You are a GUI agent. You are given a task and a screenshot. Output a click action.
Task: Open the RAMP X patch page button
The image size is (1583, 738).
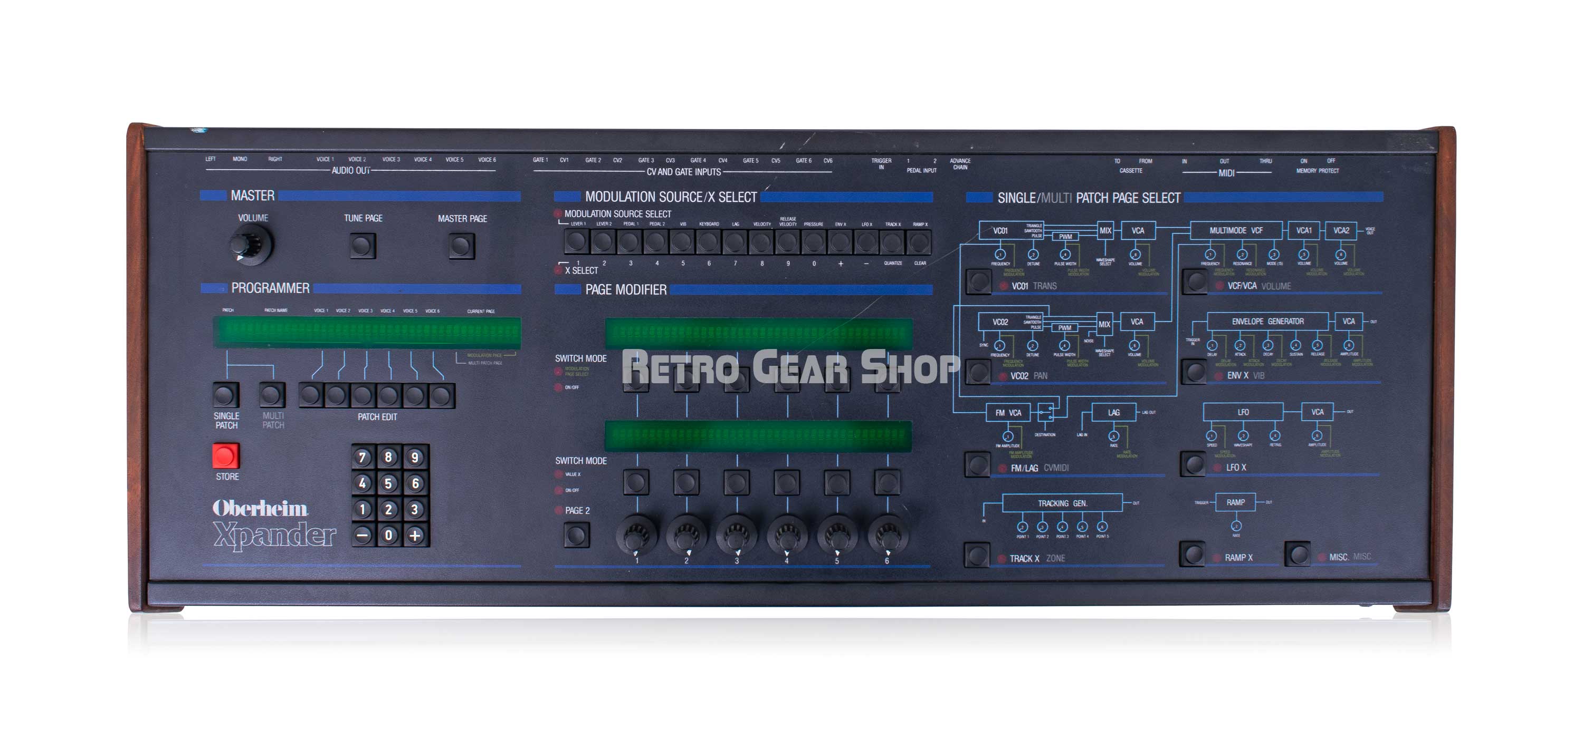pyautogui.click(x=1193, y=554)
